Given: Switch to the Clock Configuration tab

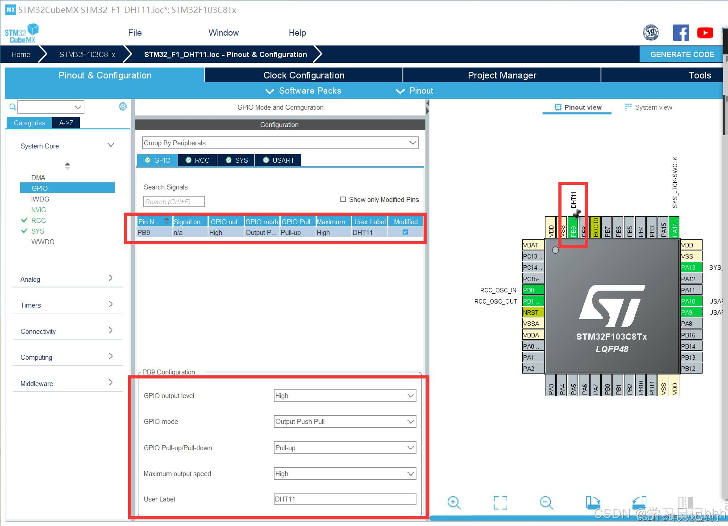Looking at the screenshot, I should [x=304, y=75].
